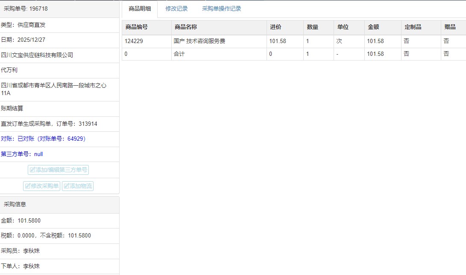Screen dimensions: 466x275
Task: Open the 采购单操作记录 tab
Action: 221,9
